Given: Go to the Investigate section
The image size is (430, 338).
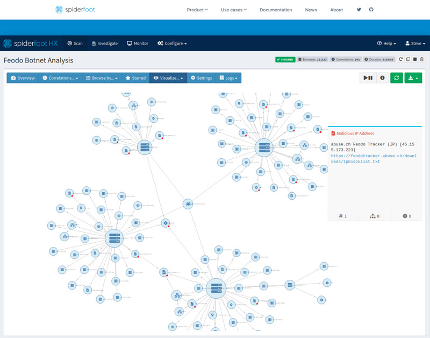Looking at the screenshot, I should pos(104,44).
